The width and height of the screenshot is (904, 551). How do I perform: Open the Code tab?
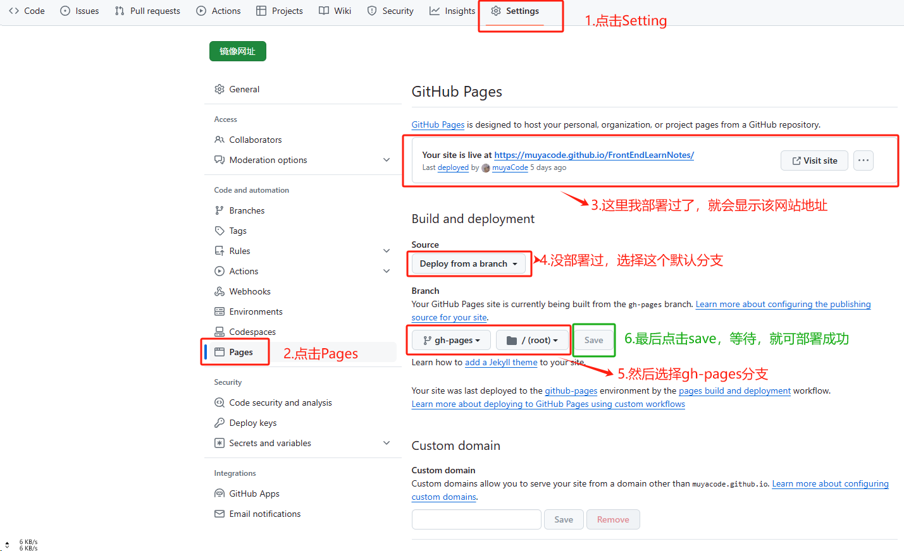tap(27, 11)
